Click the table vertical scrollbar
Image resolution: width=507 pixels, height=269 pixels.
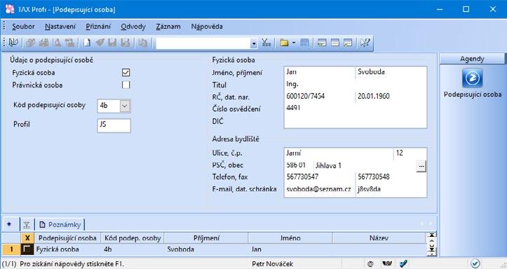click(x=431, y=244)
